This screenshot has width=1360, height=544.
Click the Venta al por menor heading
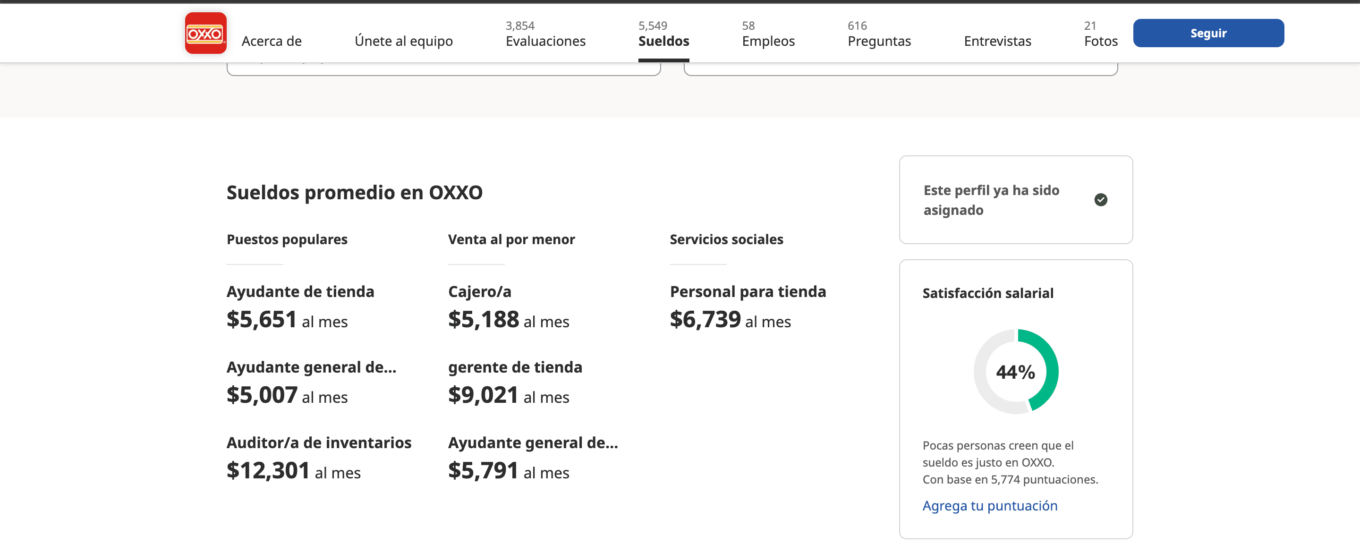coord(511,239)
